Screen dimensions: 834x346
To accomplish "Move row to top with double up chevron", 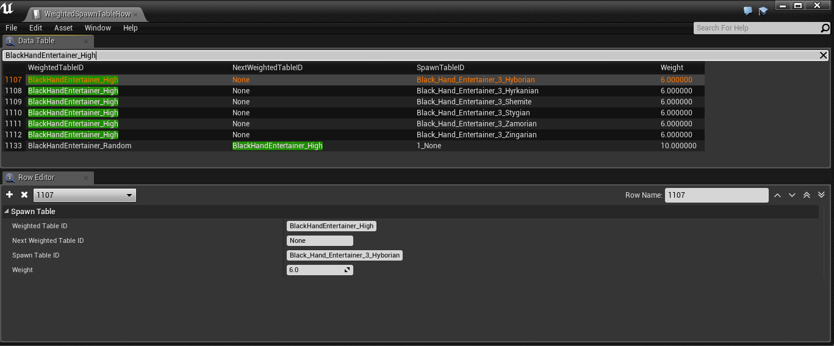I will coord(807,195).
